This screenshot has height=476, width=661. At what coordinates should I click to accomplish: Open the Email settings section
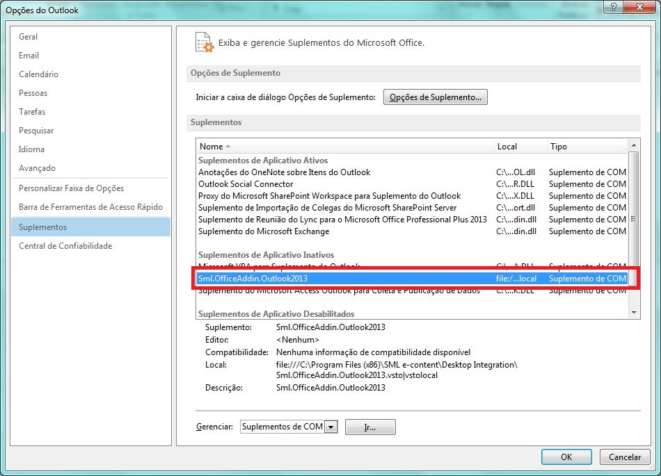pyautogui.click(x=29, y=55)
